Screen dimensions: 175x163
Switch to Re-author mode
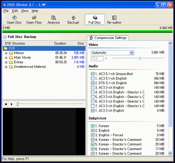point(114,19)
